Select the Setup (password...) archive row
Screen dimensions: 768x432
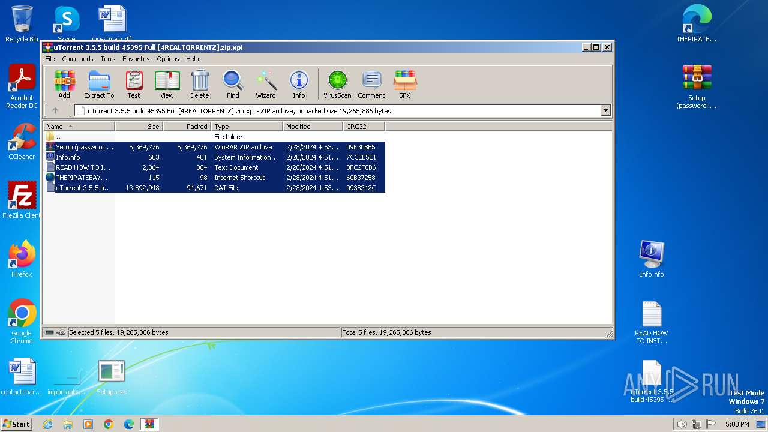(x=215, y=147)
